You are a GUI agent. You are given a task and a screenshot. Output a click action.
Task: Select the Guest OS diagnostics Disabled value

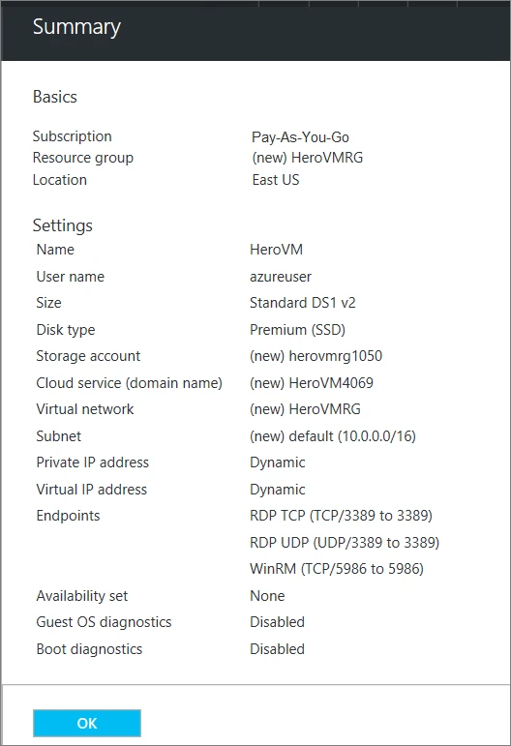pyautogui.click(x=277, y=622)
